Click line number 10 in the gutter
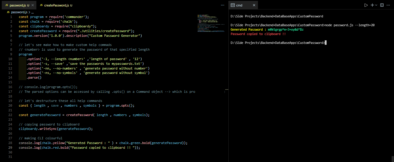 [x=10, y=59]
